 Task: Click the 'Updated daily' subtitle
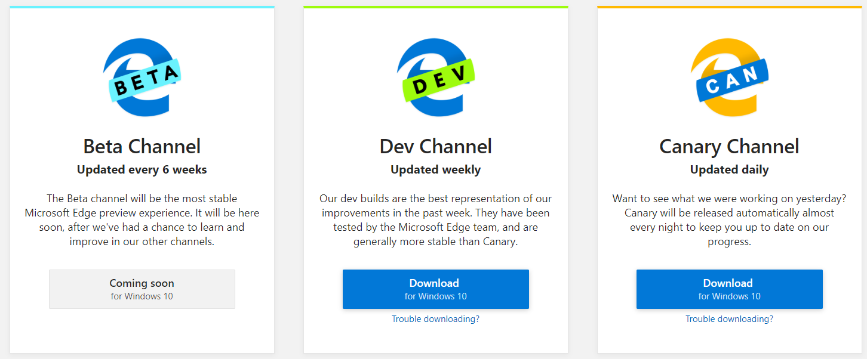tap(729, 170)
